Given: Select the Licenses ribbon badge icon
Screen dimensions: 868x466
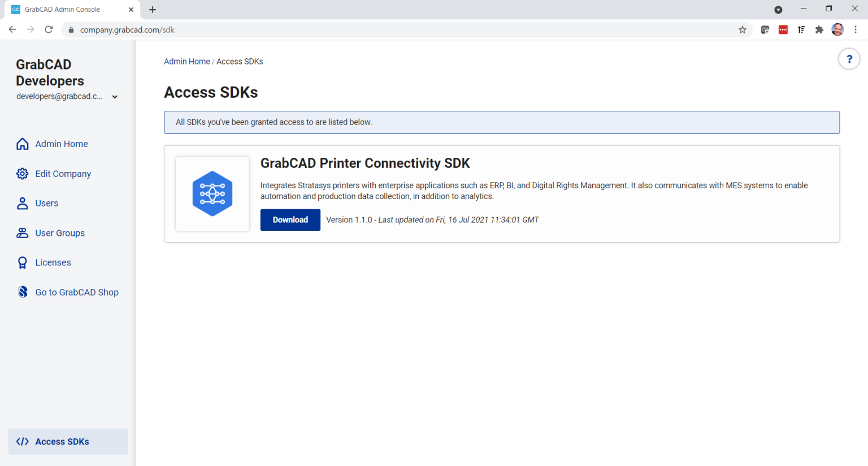Looking at the screenshot, I should coord(22,262).
